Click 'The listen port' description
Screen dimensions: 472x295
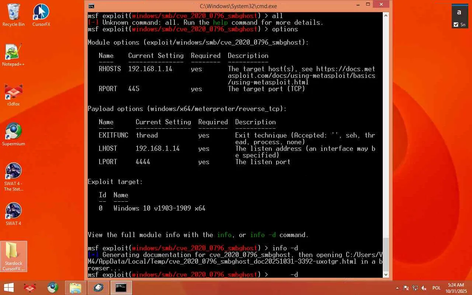tap(263, 162)
